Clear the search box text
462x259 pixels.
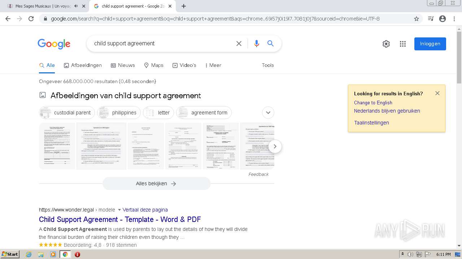coord(239,44)
